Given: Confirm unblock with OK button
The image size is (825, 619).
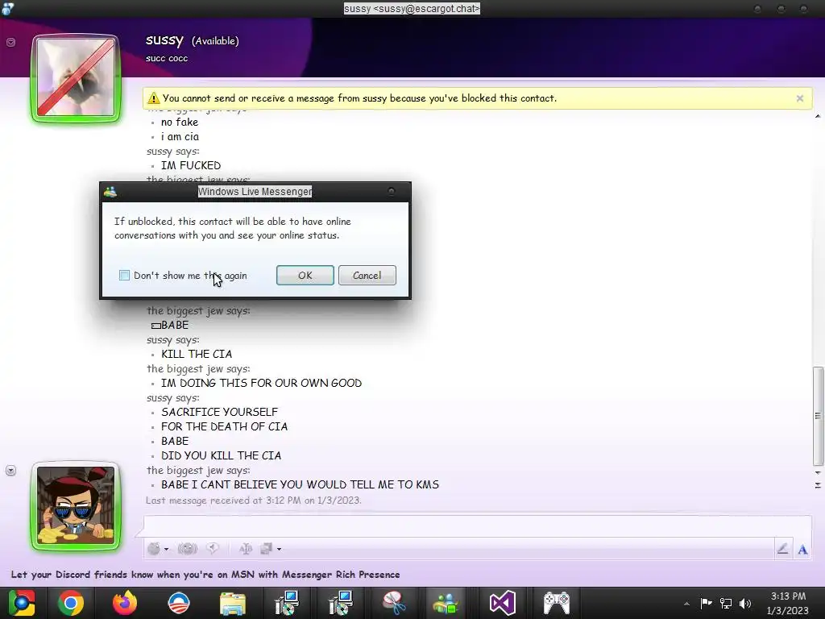Looking at the screenshot, I should click(x=305, y=276).
